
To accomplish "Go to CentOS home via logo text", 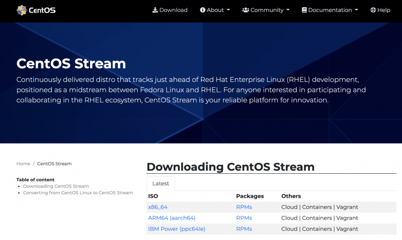I will 42,10.
